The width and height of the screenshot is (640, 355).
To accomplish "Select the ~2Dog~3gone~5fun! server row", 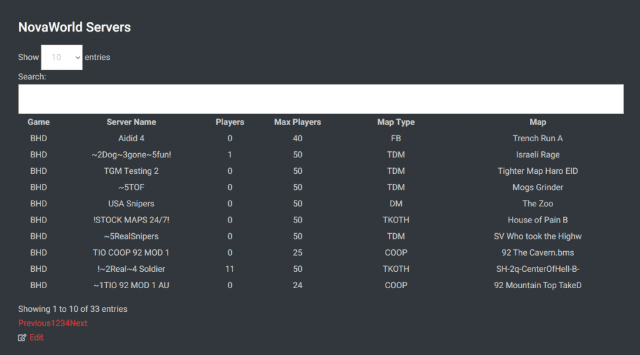I will [321, 154].
